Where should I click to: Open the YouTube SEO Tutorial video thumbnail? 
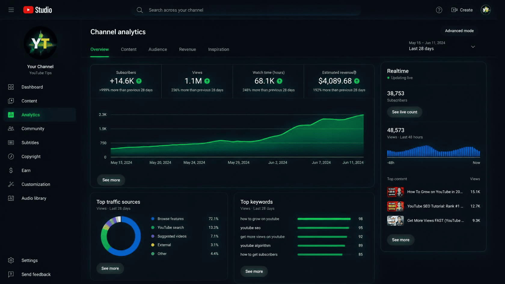(x=395, y=206)
